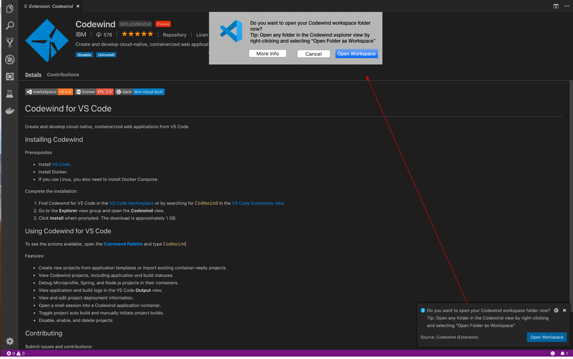The width and height of the screenshot is (573, 359).
Task: Select the Details tab
Action: pos(33,74)
